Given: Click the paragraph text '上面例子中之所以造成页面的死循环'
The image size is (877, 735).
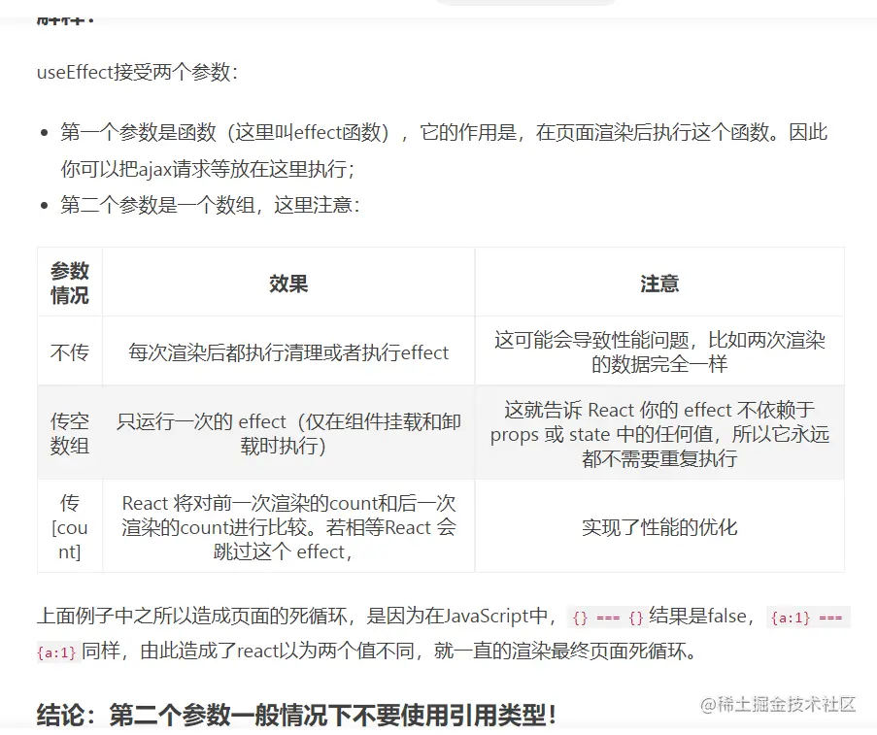Looking at the screenshot, I should [192, 617].
